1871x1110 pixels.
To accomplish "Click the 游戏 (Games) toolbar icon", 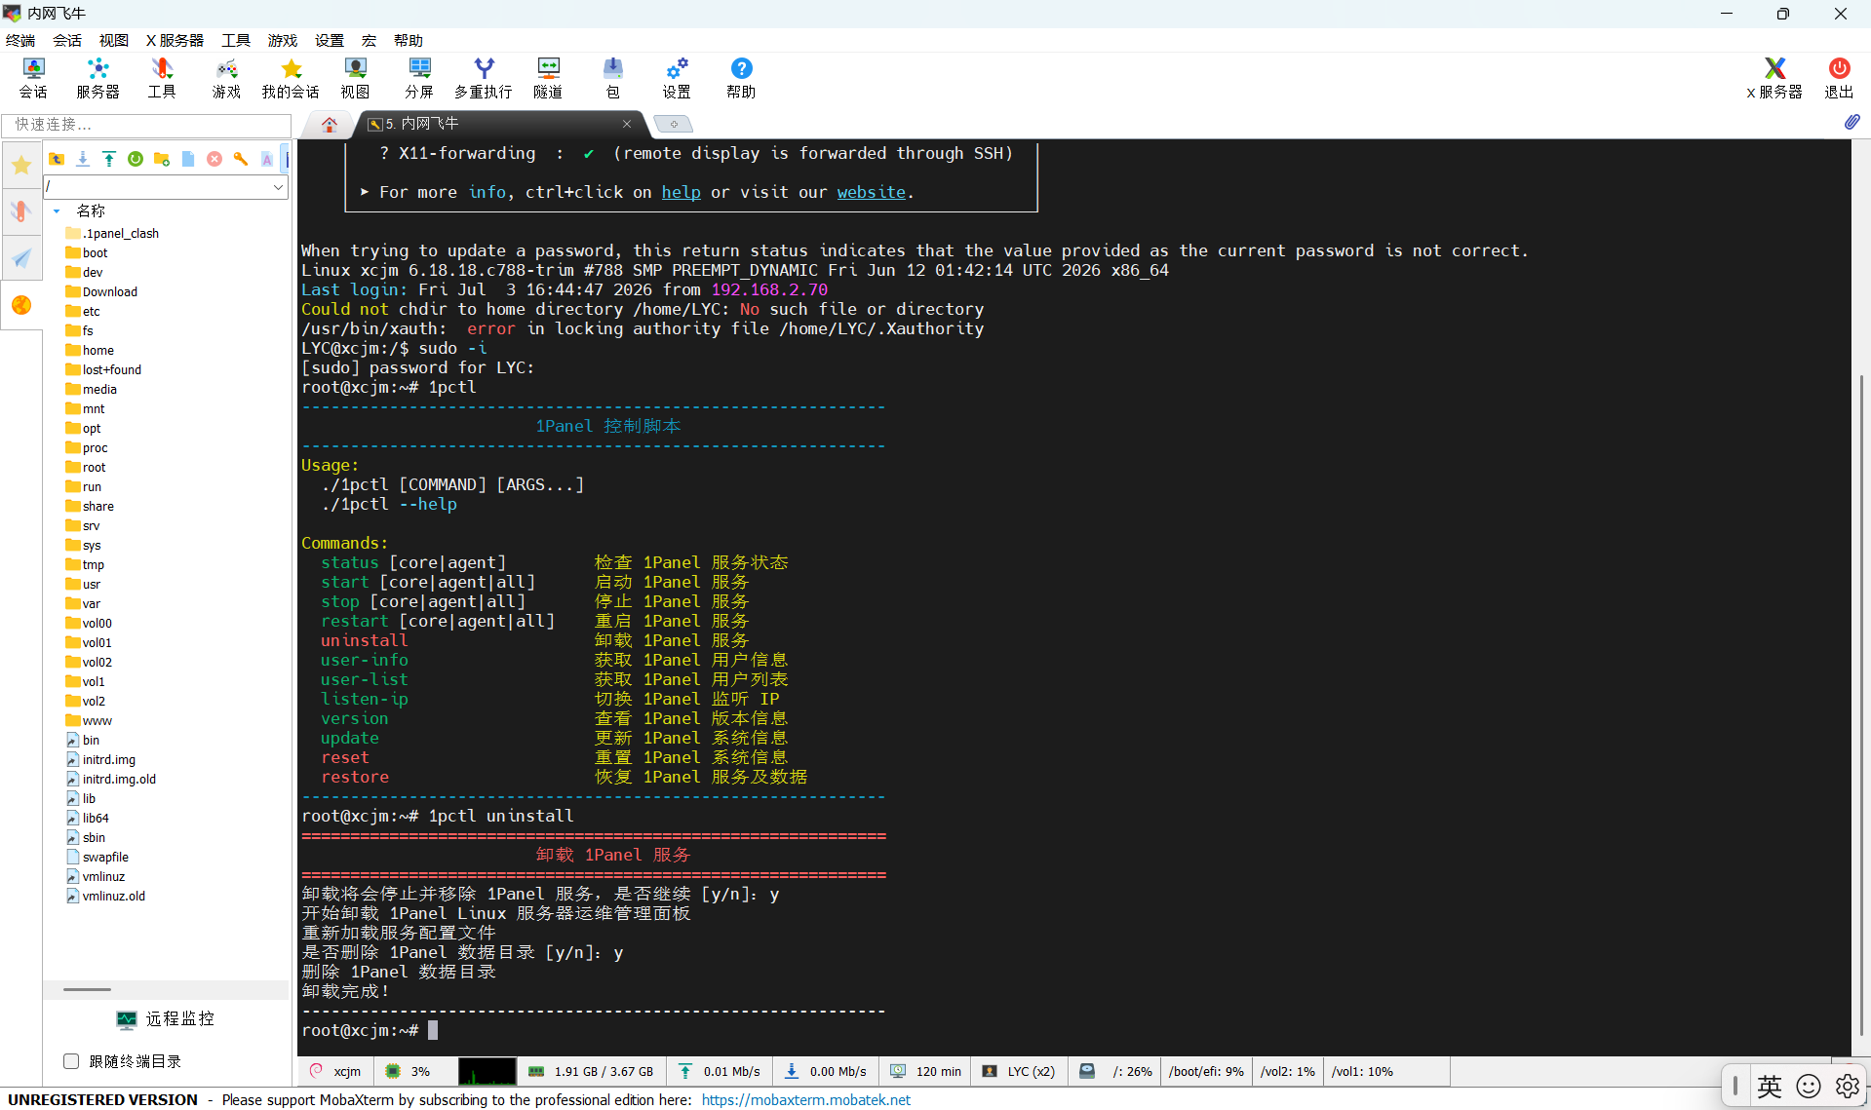I will pos(226,78).
